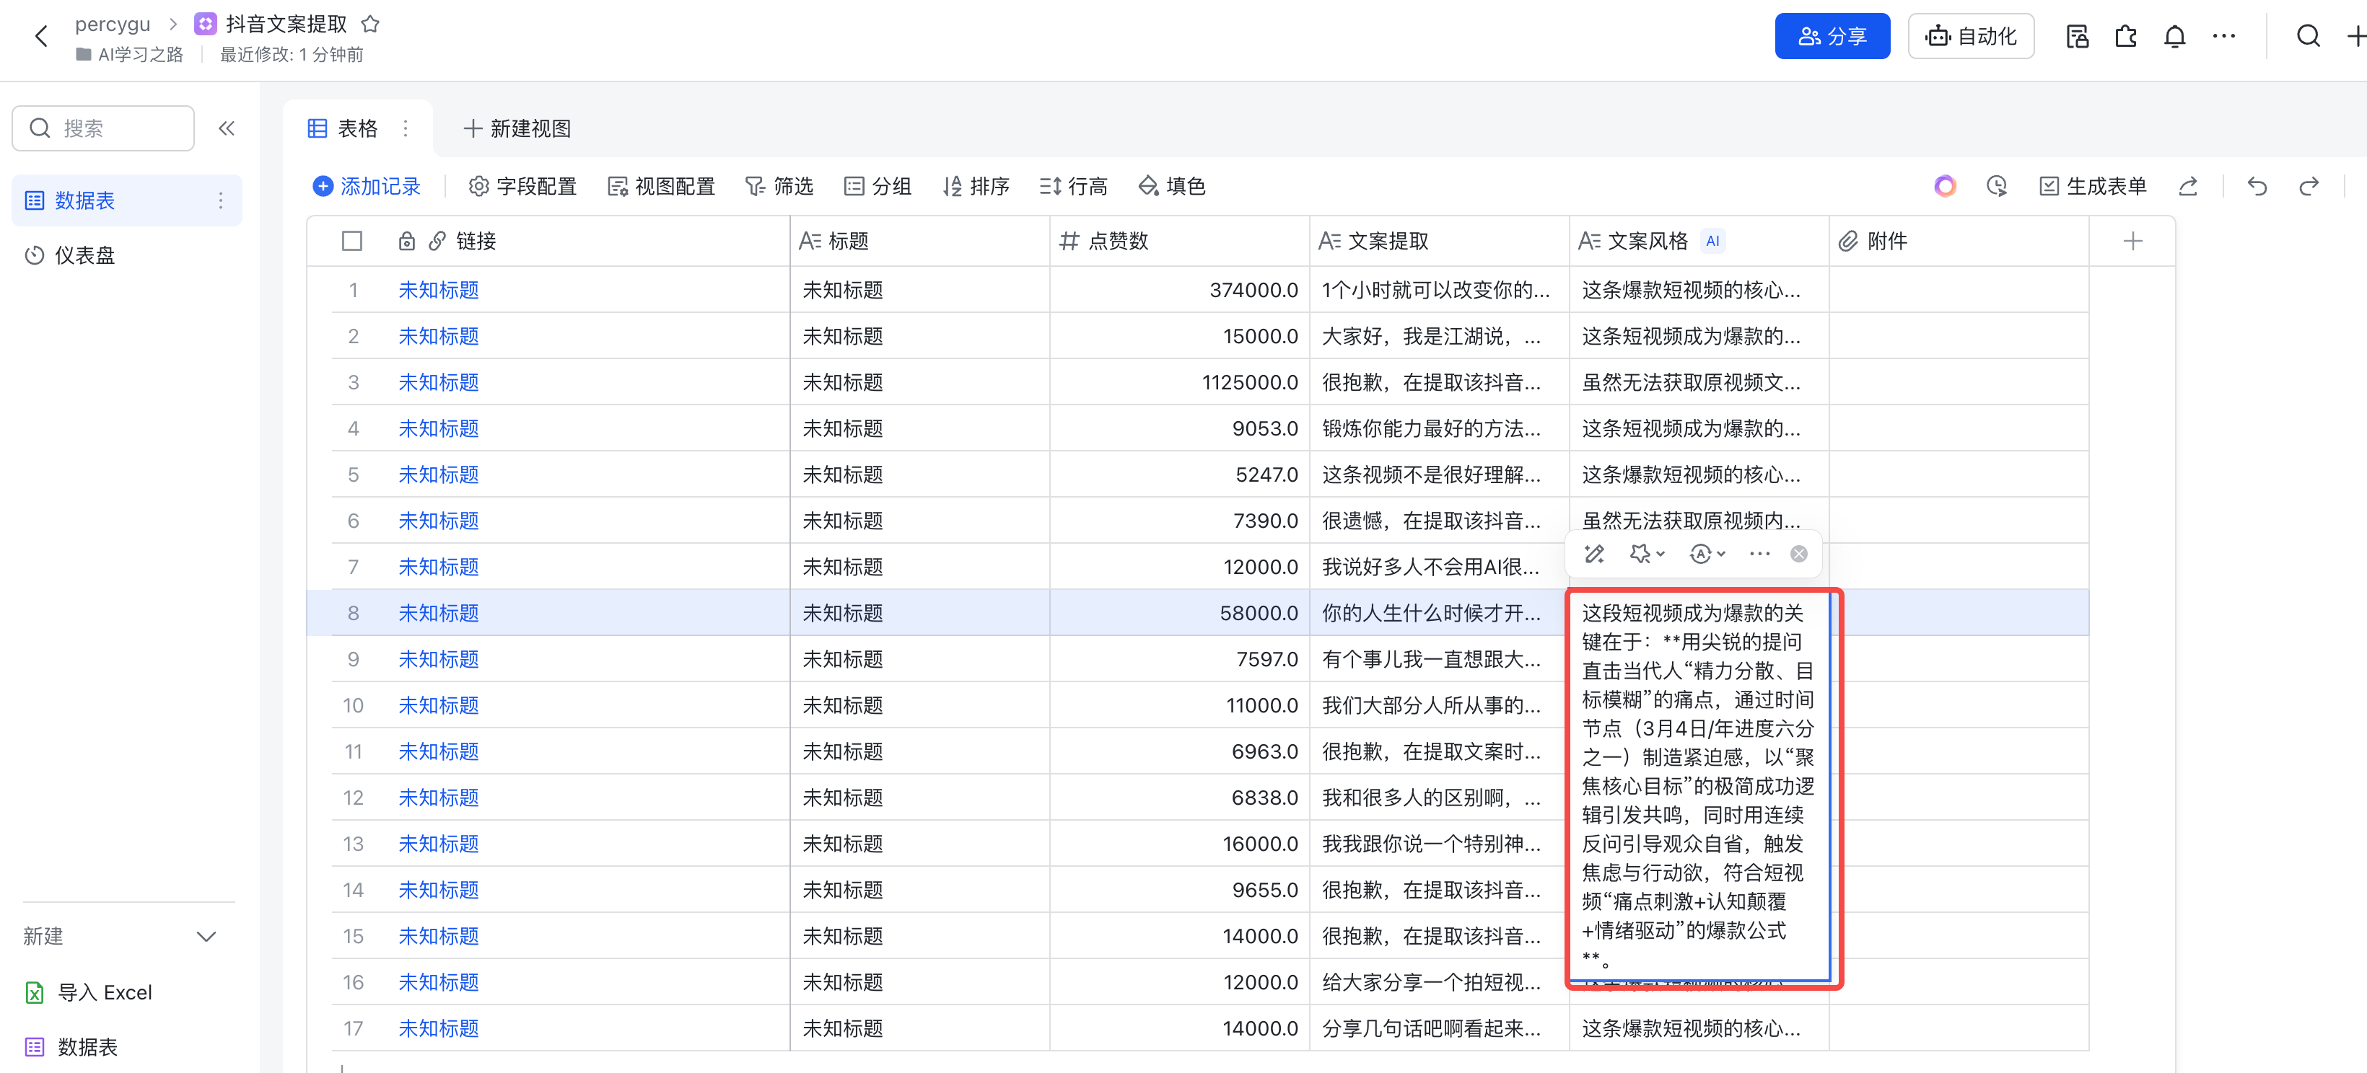Open the 表格 tab options dots
This screenshot has height=1073, width=2367.
[406, 128]
